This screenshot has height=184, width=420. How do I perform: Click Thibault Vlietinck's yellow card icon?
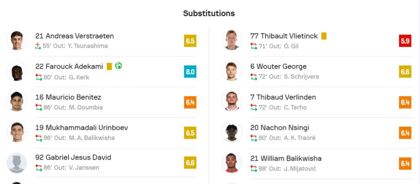[324, 36]
